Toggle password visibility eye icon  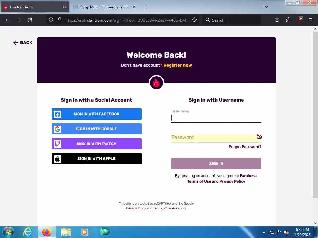[x=259, y=137]
